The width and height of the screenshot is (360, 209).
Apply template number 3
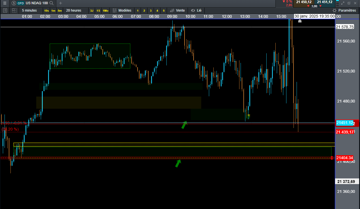[151, 10]
